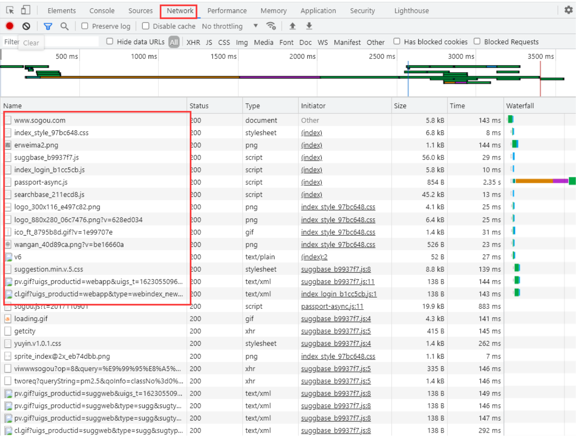578x436 pixels.
Task: Filter requests by XHR type
Action: coord(193,42)
